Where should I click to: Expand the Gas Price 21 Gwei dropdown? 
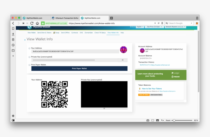click(x=154, y=27)
